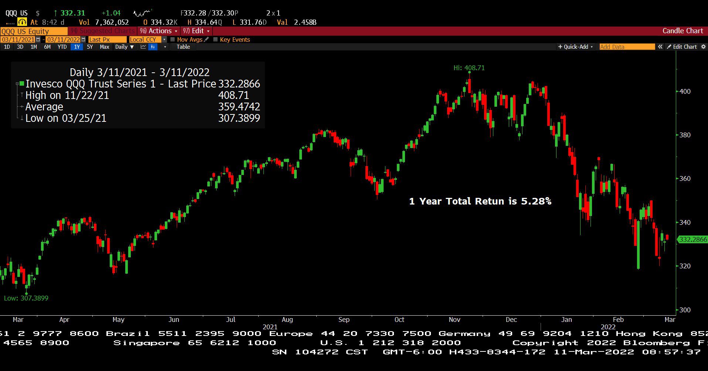This screenshot has width=708, height=371.
Task: Select the 5Y range tab
Action: [90, 47]
